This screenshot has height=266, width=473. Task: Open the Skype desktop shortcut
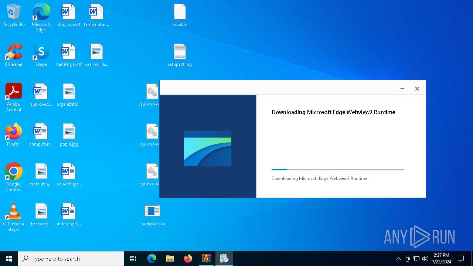coord(41,55)
